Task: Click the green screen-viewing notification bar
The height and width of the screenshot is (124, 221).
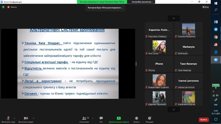Action: coord(102,2)
